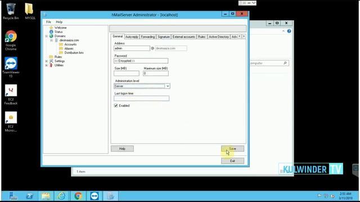The height and width of the screenshot is (202, 360).
Task: Open the Distribution lists folder icon
Action: coord(61,52)
